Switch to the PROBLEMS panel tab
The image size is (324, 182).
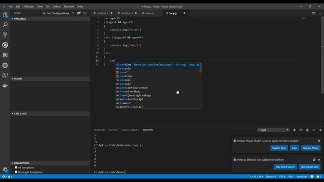point(100,130)
